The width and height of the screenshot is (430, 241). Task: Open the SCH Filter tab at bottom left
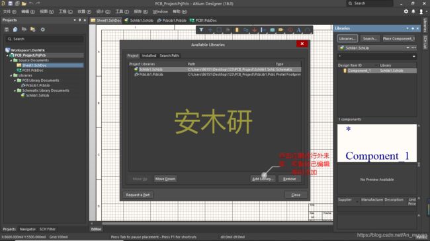click(x=48, y=229)
